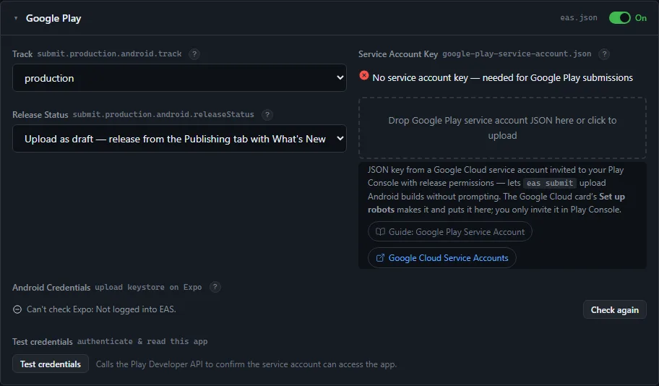Viewport: 659px width, 386px height.
Task: Open the Google Cloud Service Accounts link
Action: click(x=442, y=258)
